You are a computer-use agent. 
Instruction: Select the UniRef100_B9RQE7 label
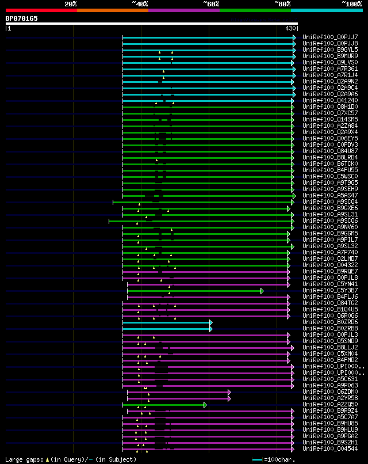pyautogui.click(x=330, y=272)
